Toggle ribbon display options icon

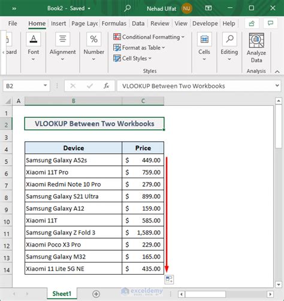coord(209,8)
